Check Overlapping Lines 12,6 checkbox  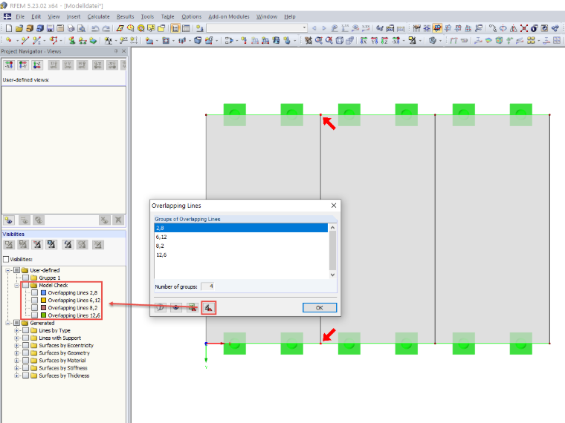point(35,315)
